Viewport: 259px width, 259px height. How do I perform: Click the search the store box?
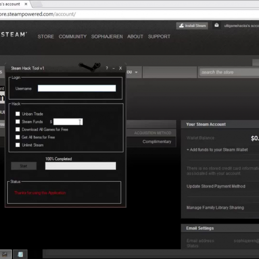[229, 72]
